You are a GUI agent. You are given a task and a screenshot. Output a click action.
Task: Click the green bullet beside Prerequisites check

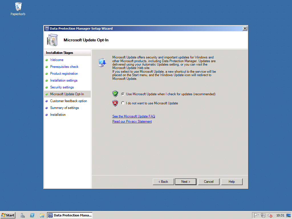point(46,67)
